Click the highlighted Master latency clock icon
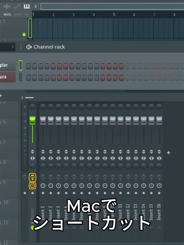The image size is (184, 245). (33, 186)
